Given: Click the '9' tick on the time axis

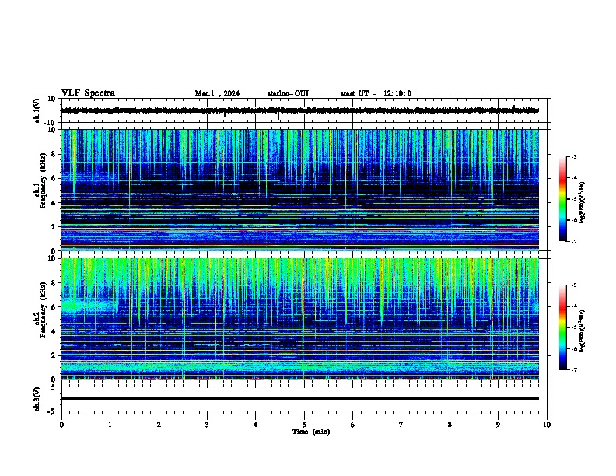Looking at the screenshot, I should click(x=498, y=425).
